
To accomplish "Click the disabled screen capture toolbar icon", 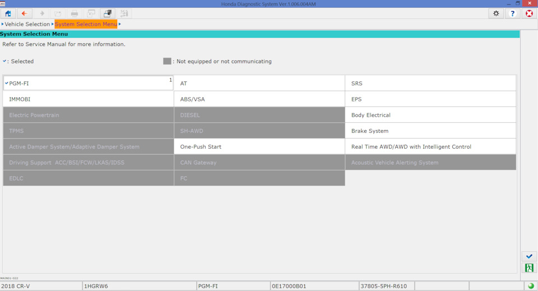I will (x=91, y=13).
